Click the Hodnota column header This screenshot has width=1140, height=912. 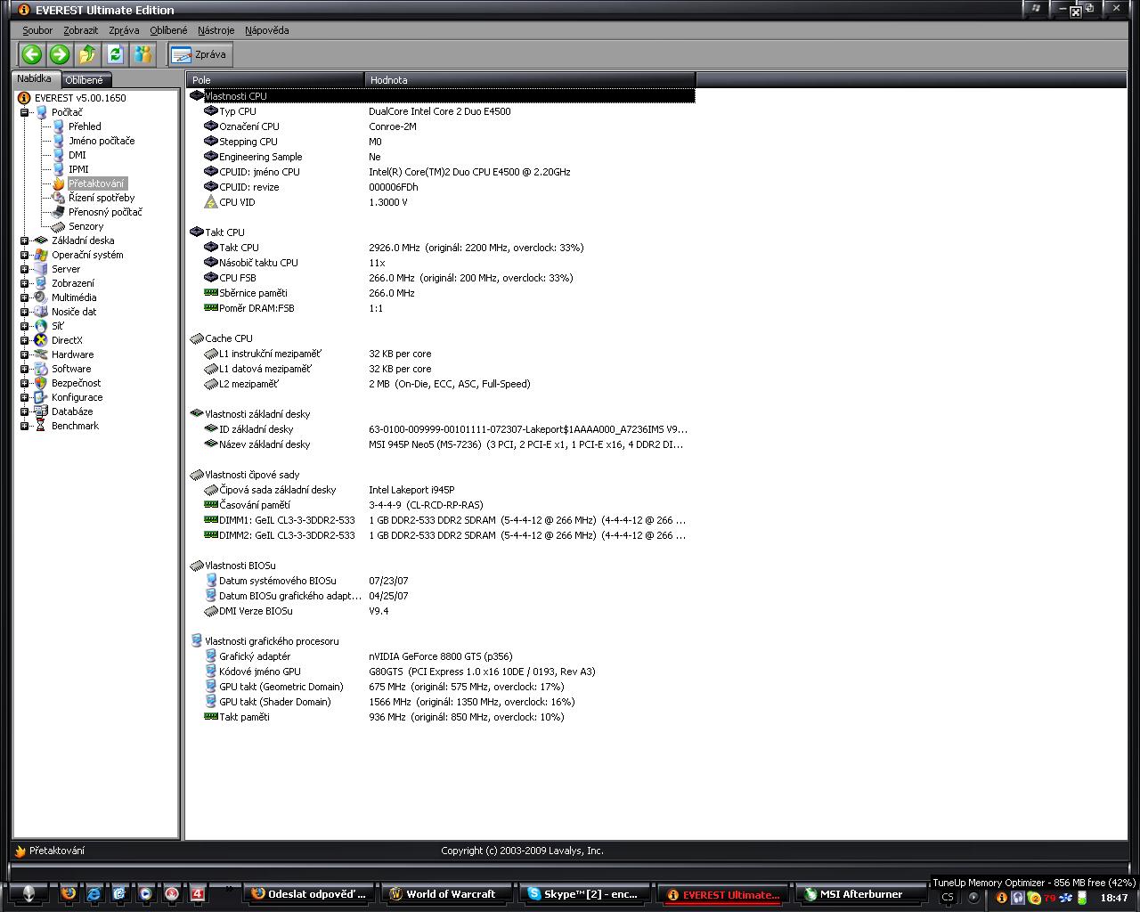point(530,80)
